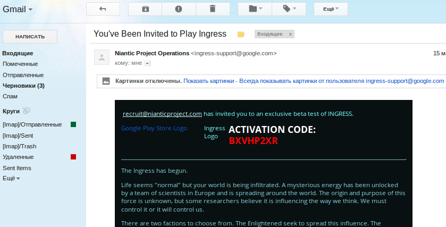Click the back arrow toolbar button
This screenshot has height=227, width=446.
click(103, 9)
